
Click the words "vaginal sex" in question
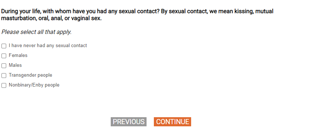coord(86,19)
